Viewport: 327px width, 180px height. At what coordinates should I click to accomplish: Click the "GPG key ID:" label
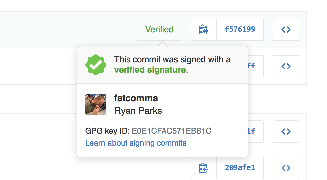[x=107, y=131]
